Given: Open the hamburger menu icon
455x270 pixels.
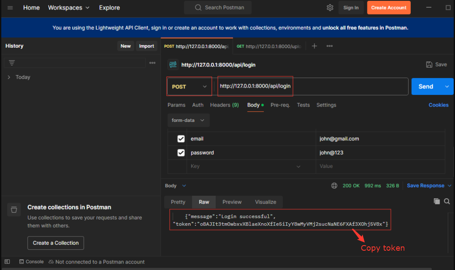Looking at the screenshot, I should pyautogui.click(x=10, y=8).
